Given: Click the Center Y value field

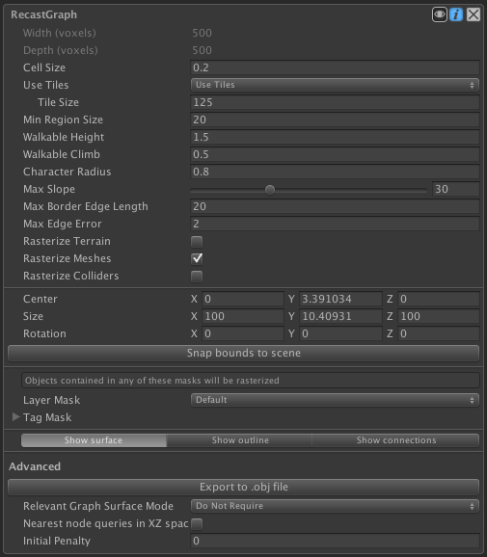Looking at the screenshot, I should pos(340,299).
